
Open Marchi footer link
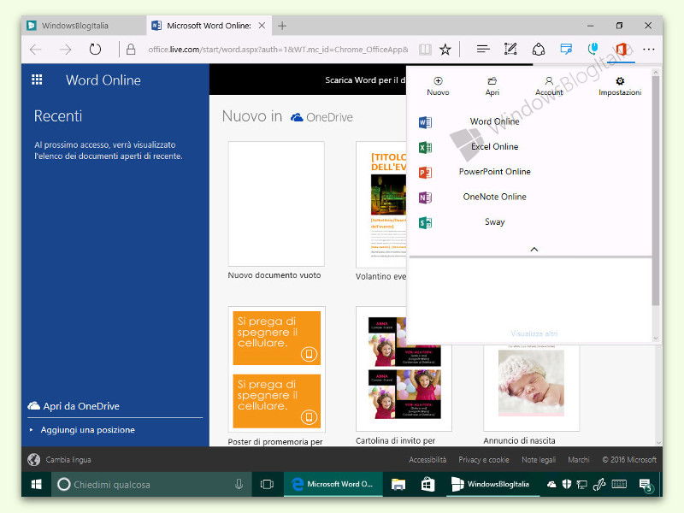pyautogui.click(x=579, y=459)
